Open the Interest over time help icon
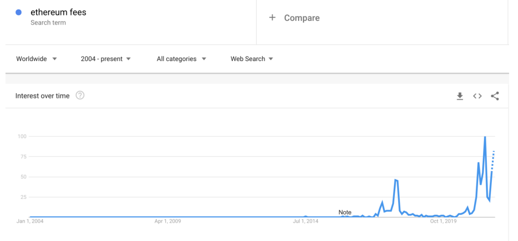Viewport: 518px width, 241px height. tap(80, 96)
